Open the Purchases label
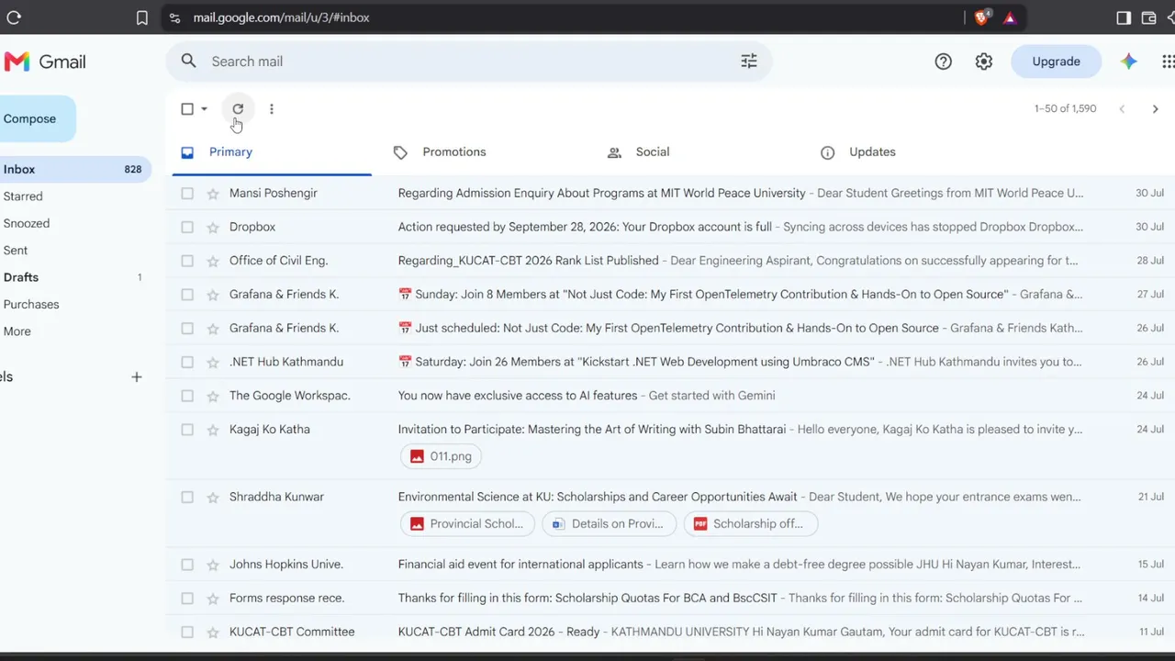 point(31,304)
